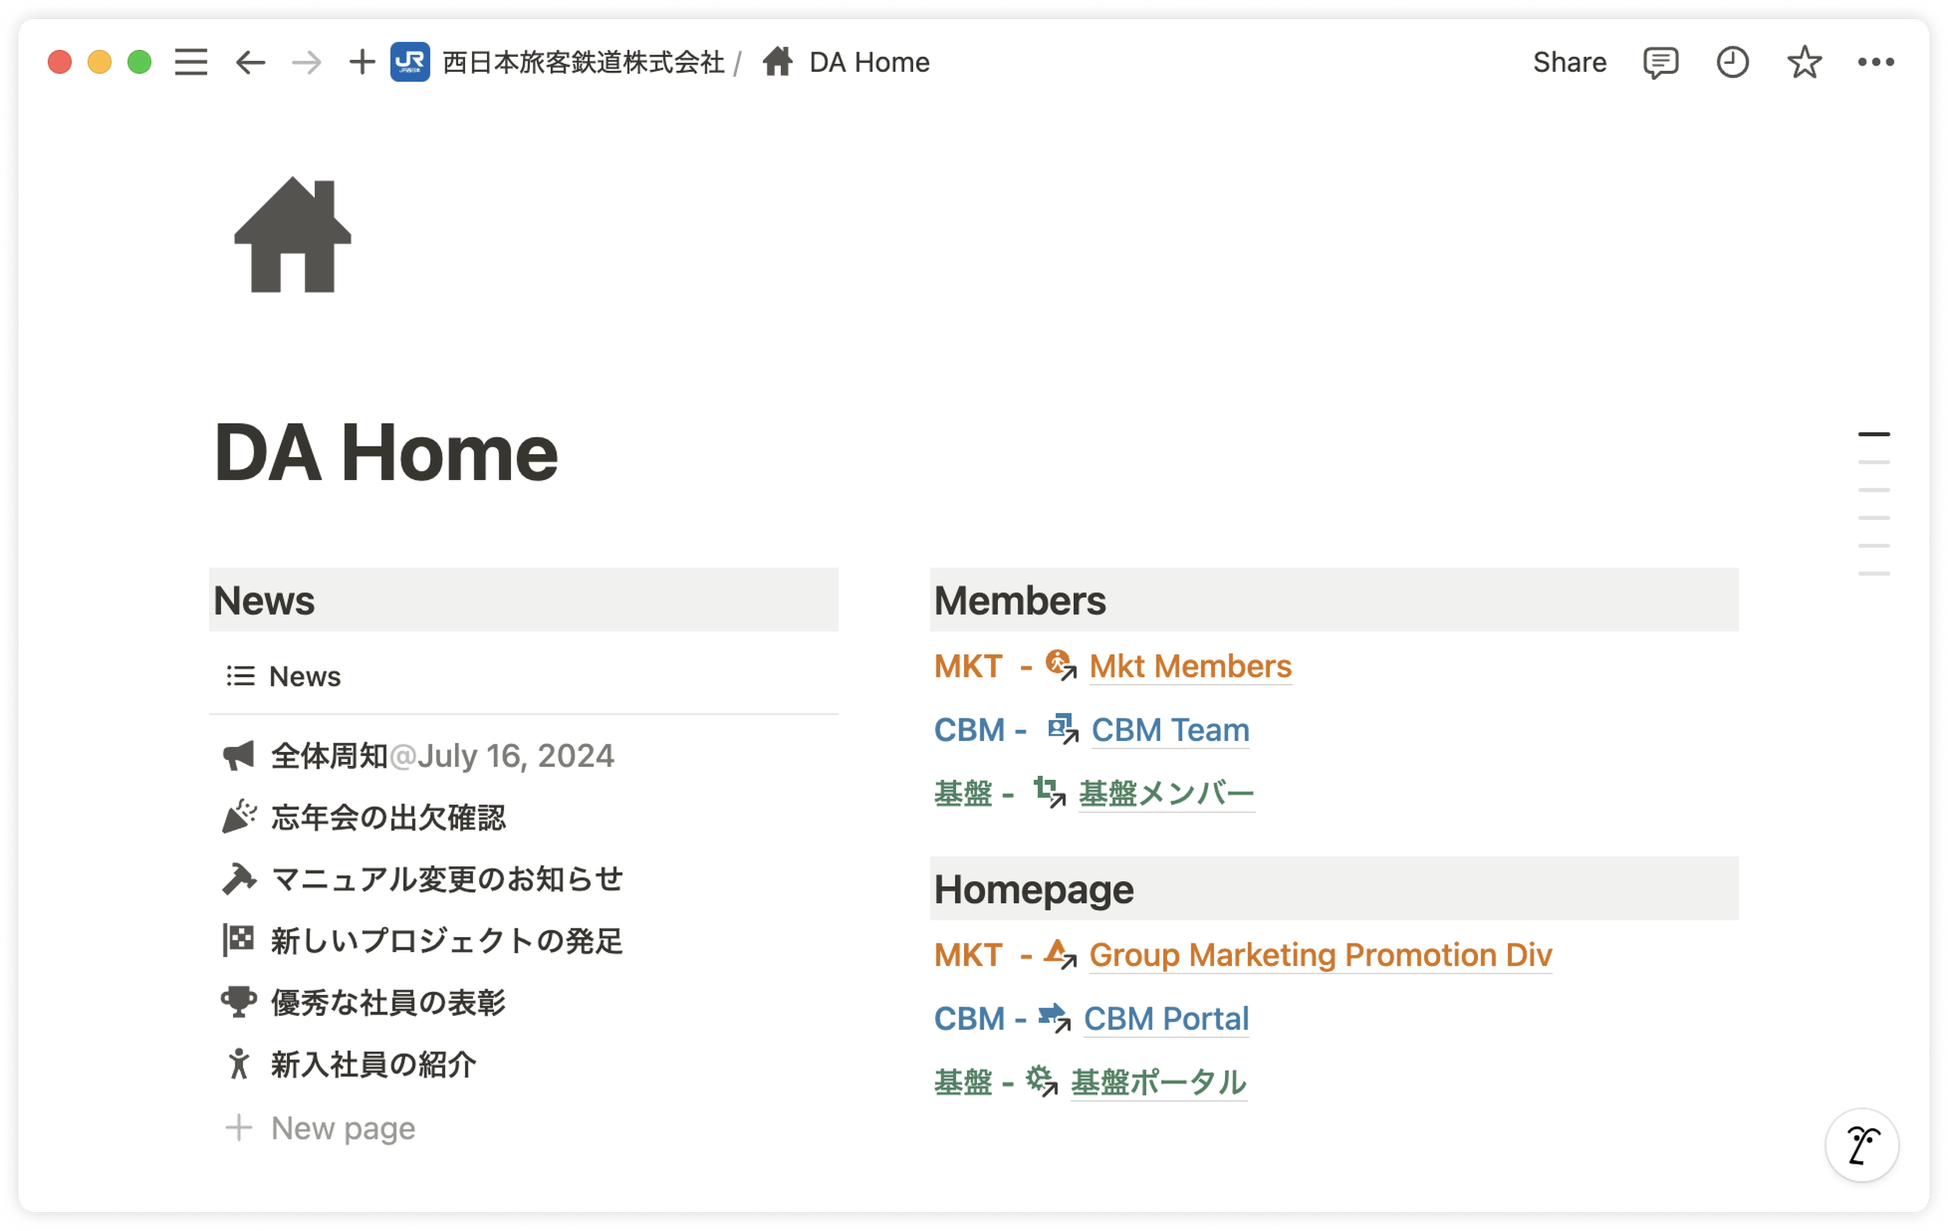Screen dimensions: 1948x1231
Task: Open 忘年会の出欠確認 news item
Action: coord(388,818)
